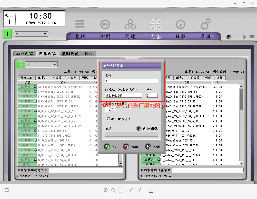Click the IP地址 address input field
257x199 pixels.
[123, 95]
